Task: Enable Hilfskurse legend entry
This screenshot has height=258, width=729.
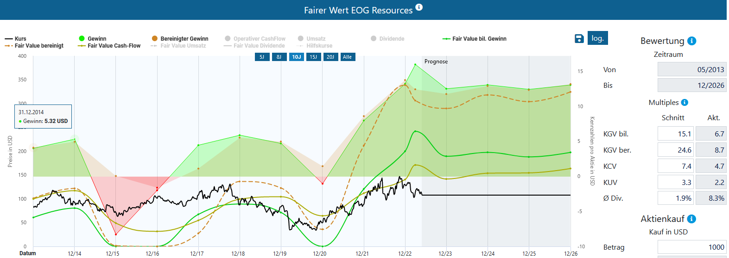Action: point(315,46)
